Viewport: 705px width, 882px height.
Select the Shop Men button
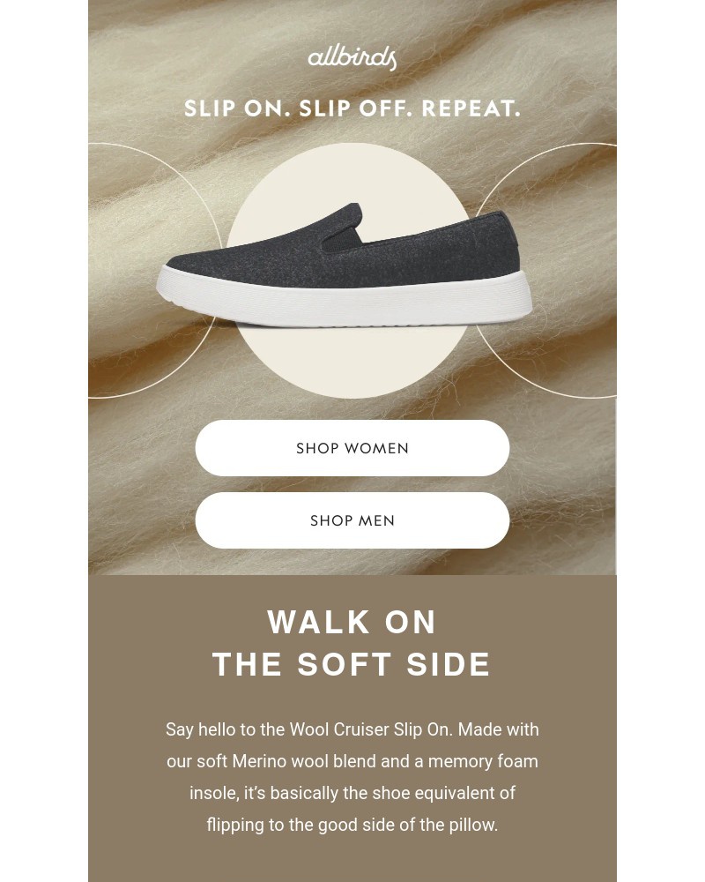tap(352, 520)
